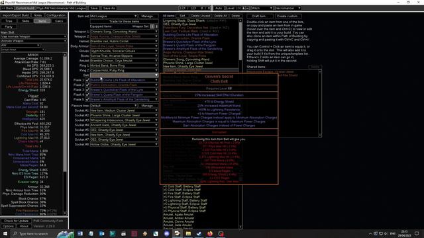Open Item set Mid League dropdown
Screen dimensions: 424x238
(x=113, y=16)
